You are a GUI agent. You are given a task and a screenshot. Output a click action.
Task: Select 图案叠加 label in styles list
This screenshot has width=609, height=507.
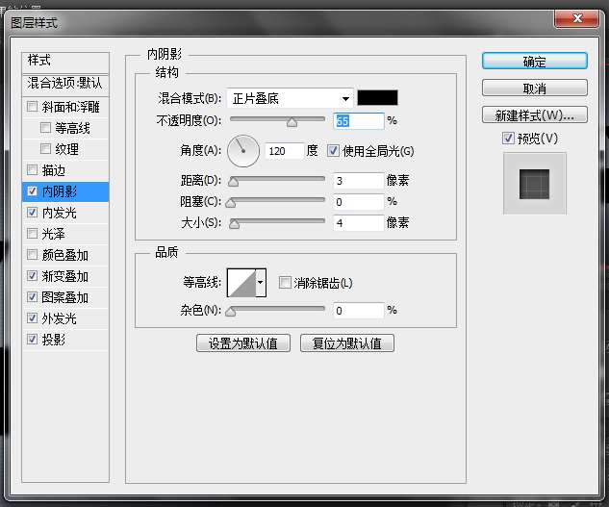click(x=64, y=297)
